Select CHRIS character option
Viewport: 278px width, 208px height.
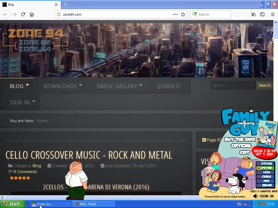click(x=265, y=177)
